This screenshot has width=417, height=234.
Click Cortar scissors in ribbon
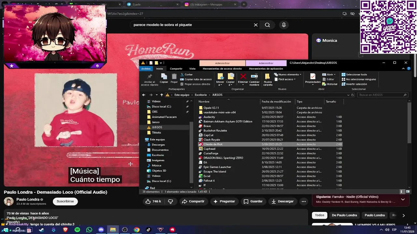point(187,74)
